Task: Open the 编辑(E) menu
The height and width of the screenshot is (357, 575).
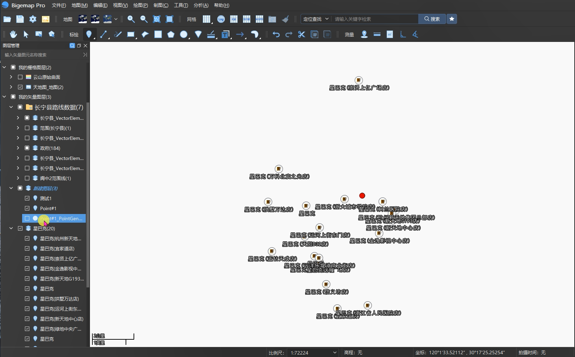Action: [100, 5]
